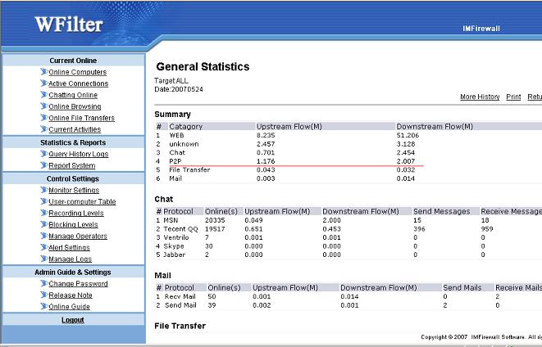Click arrow icon beside Manage Logs
This screenshot has width=542, height=347.
(44, 259)
